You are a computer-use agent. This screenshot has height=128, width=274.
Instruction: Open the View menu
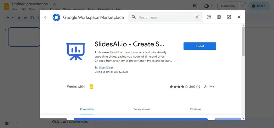point(32,9)
